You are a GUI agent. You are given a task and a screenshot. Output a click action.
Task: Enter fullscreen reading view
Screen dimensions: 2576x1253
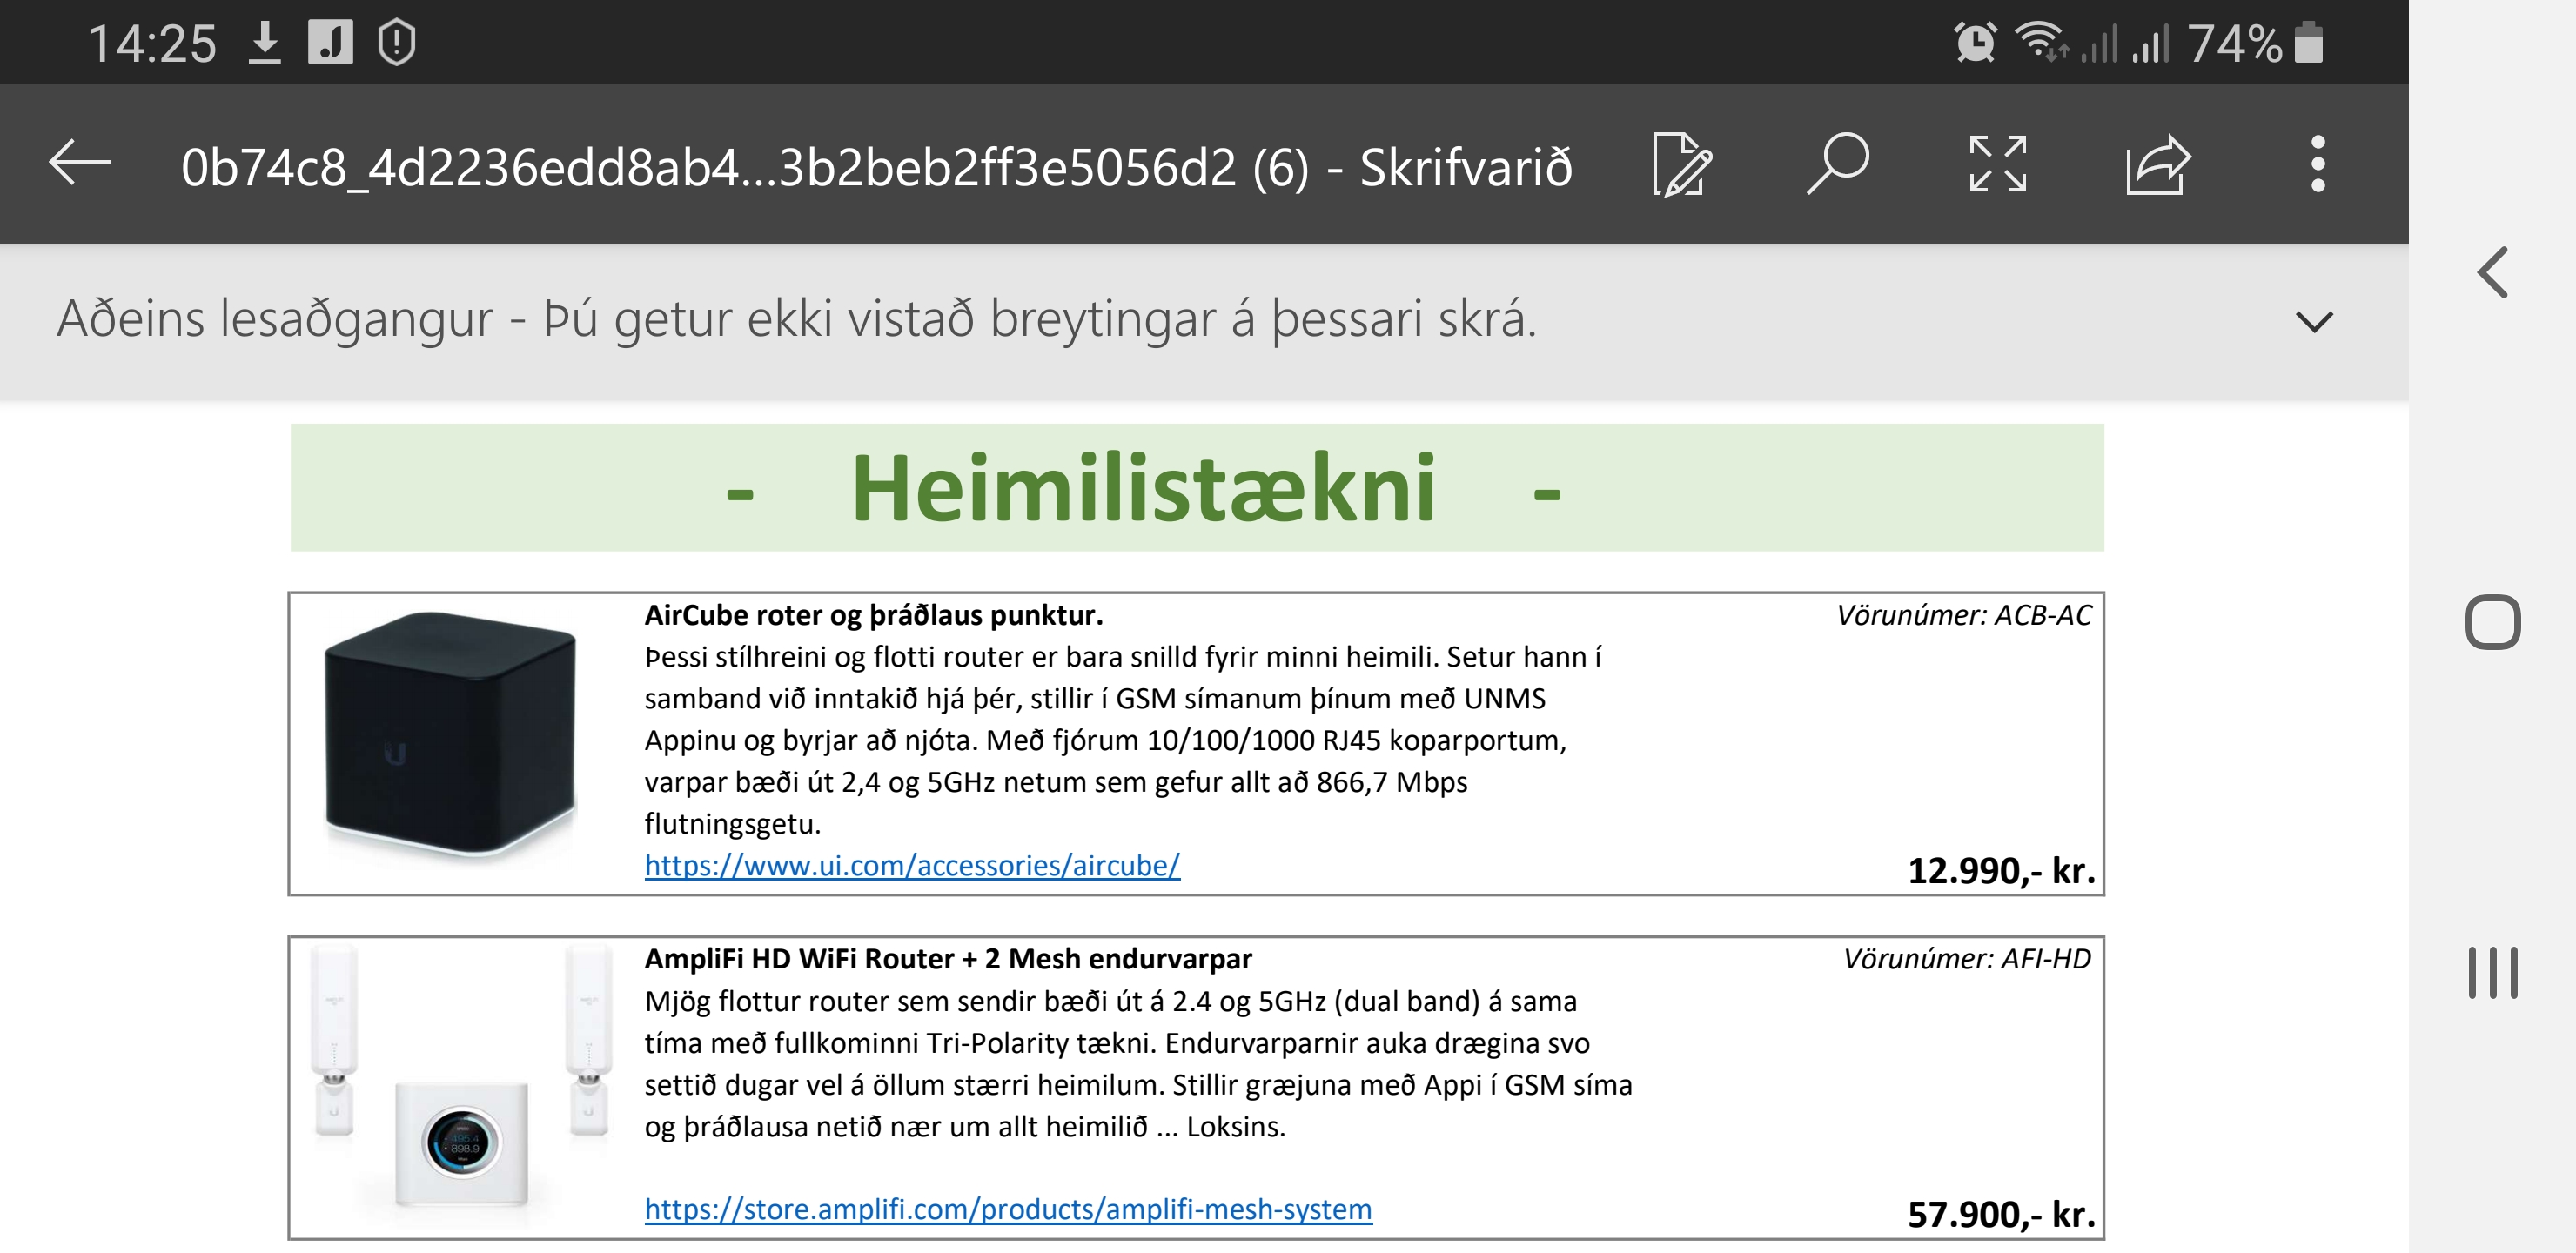coord(1997,166)
